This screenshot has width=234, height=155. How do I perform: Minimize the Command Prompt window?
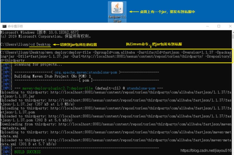point(207,26)
